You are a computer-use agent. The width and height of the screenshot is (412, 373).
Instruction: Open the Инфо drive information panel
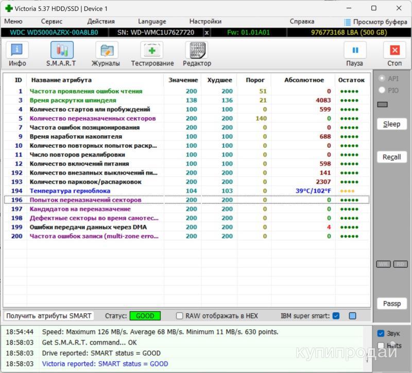17,50
